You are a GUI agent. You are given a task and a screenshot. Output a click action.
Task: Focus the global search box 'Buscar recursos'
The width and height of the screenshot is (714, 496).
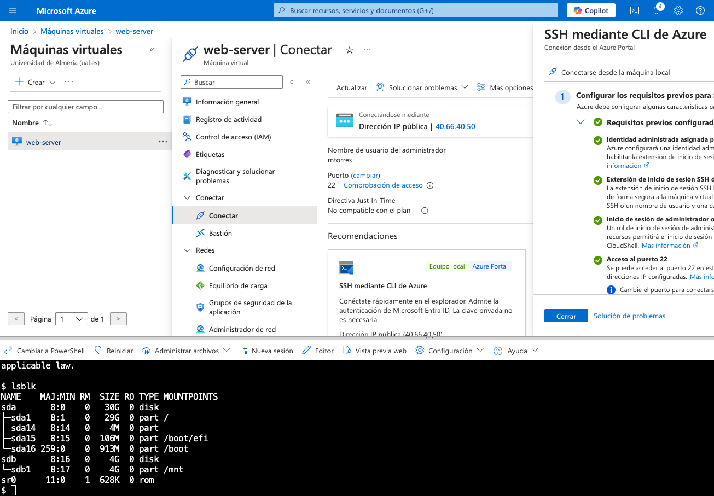point(416,10)
